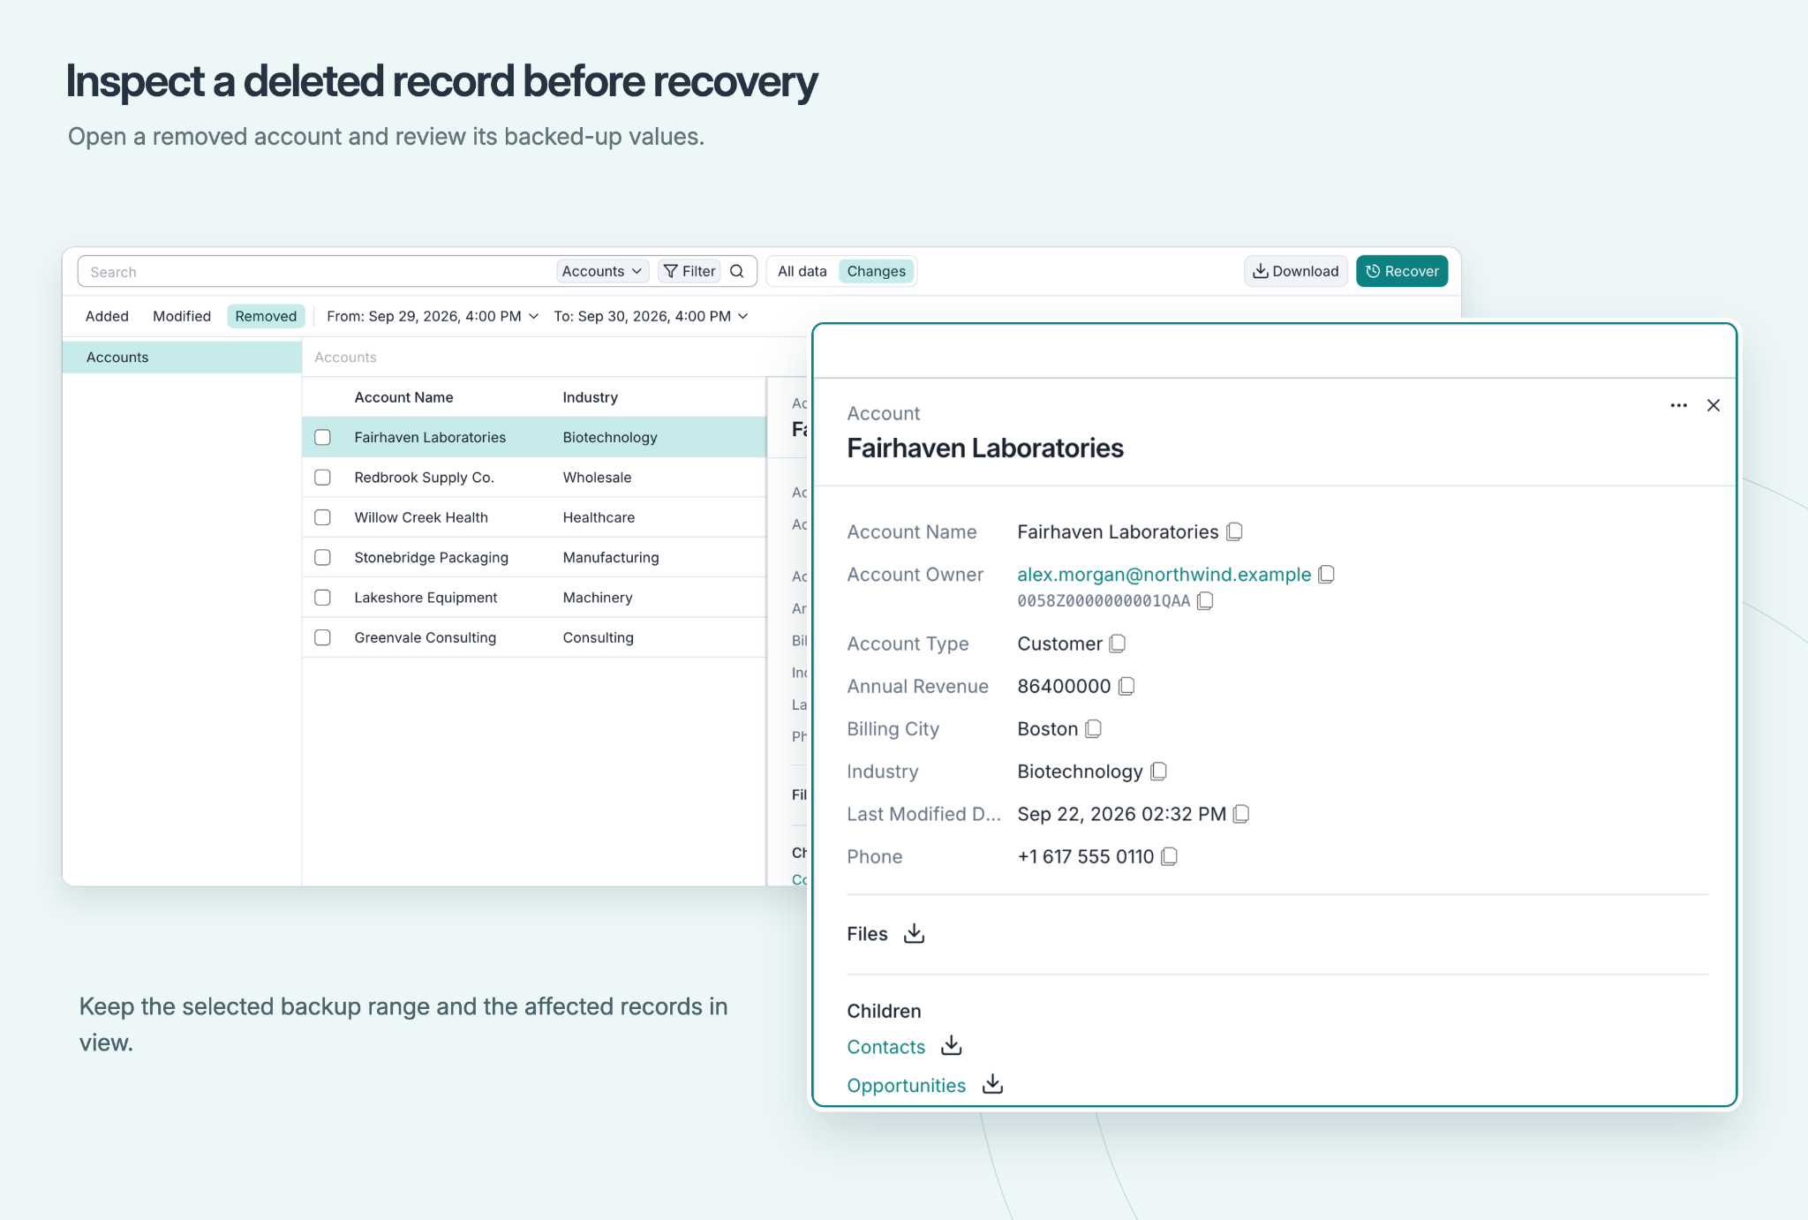This screenshot has height=1220, width=1808.
Task: Select Accounts in the left sidebar
Action: pos(182,358)
